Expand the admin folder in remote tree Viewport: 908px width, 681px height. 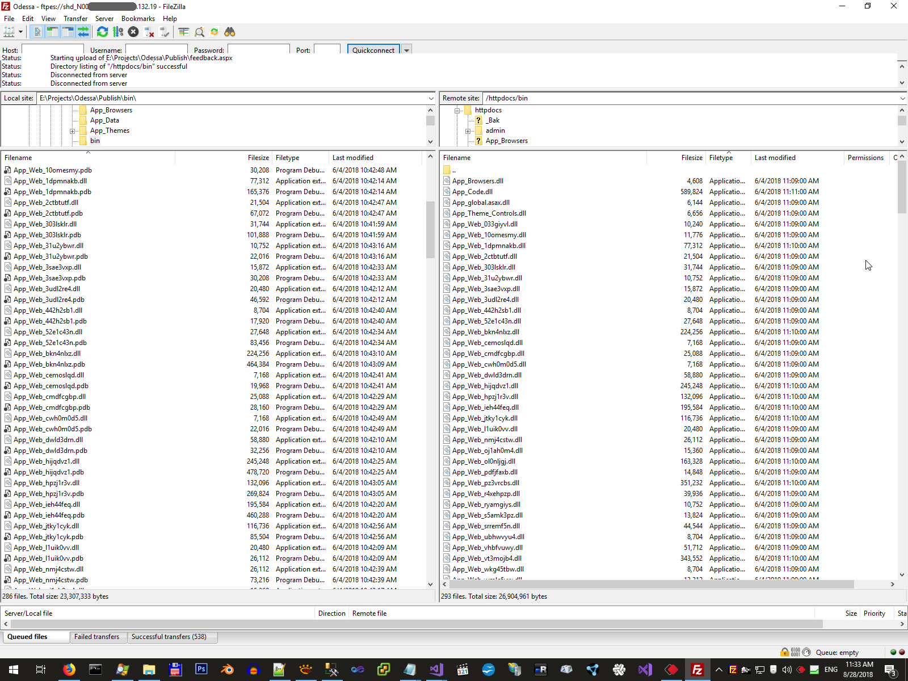coord(468,131)
